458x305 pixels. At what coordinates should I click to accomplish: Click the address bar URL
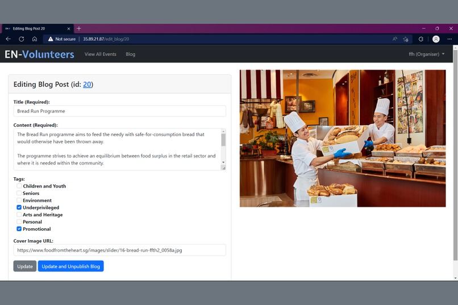coord(106,39)
